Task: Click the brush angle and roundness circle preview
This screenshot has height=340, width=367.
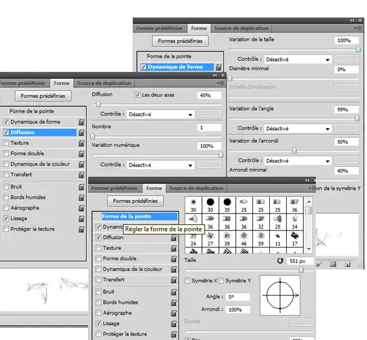Action: click(280, 295)
